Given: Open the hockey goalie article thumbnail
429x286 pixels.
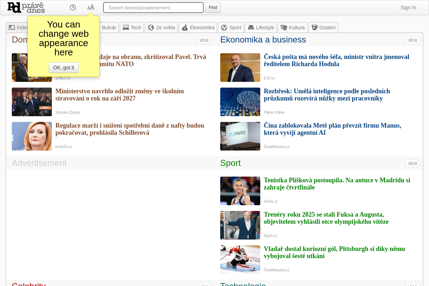Looking at the screenshot, I should tap(240, 260).
